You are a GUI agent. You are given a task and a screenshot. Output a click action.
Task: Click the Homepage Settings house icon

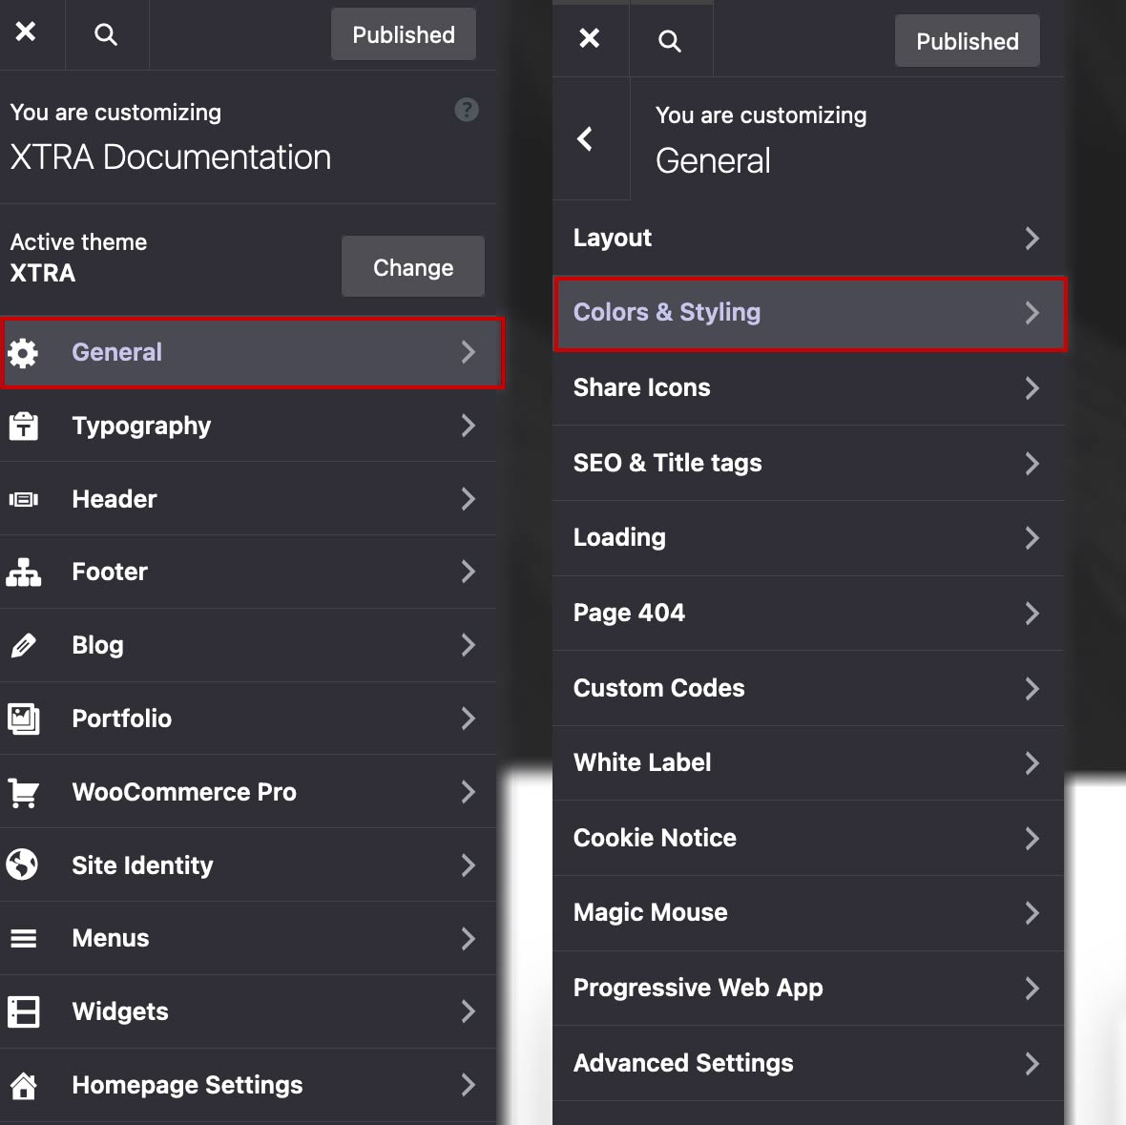click(x=23, y=1085)
